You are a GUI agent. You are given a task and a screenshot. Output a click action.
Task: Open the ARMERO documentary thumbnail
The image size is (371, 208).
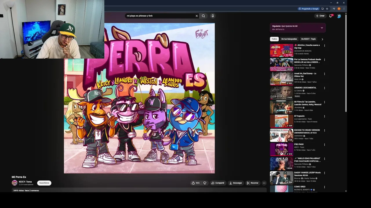coord(281,93)
